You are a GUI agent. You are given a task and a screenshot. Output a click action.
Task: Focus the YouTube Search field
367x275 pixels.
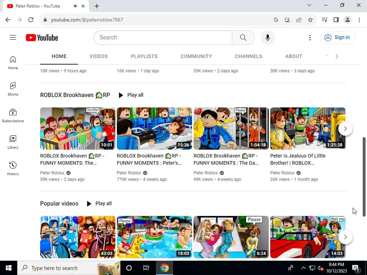point(163,37)
